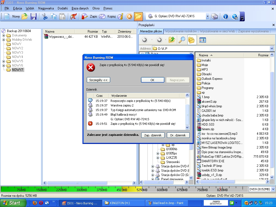Launch Opera from quick launch
The image size is (276, 207).
click(x=41, y=203)
